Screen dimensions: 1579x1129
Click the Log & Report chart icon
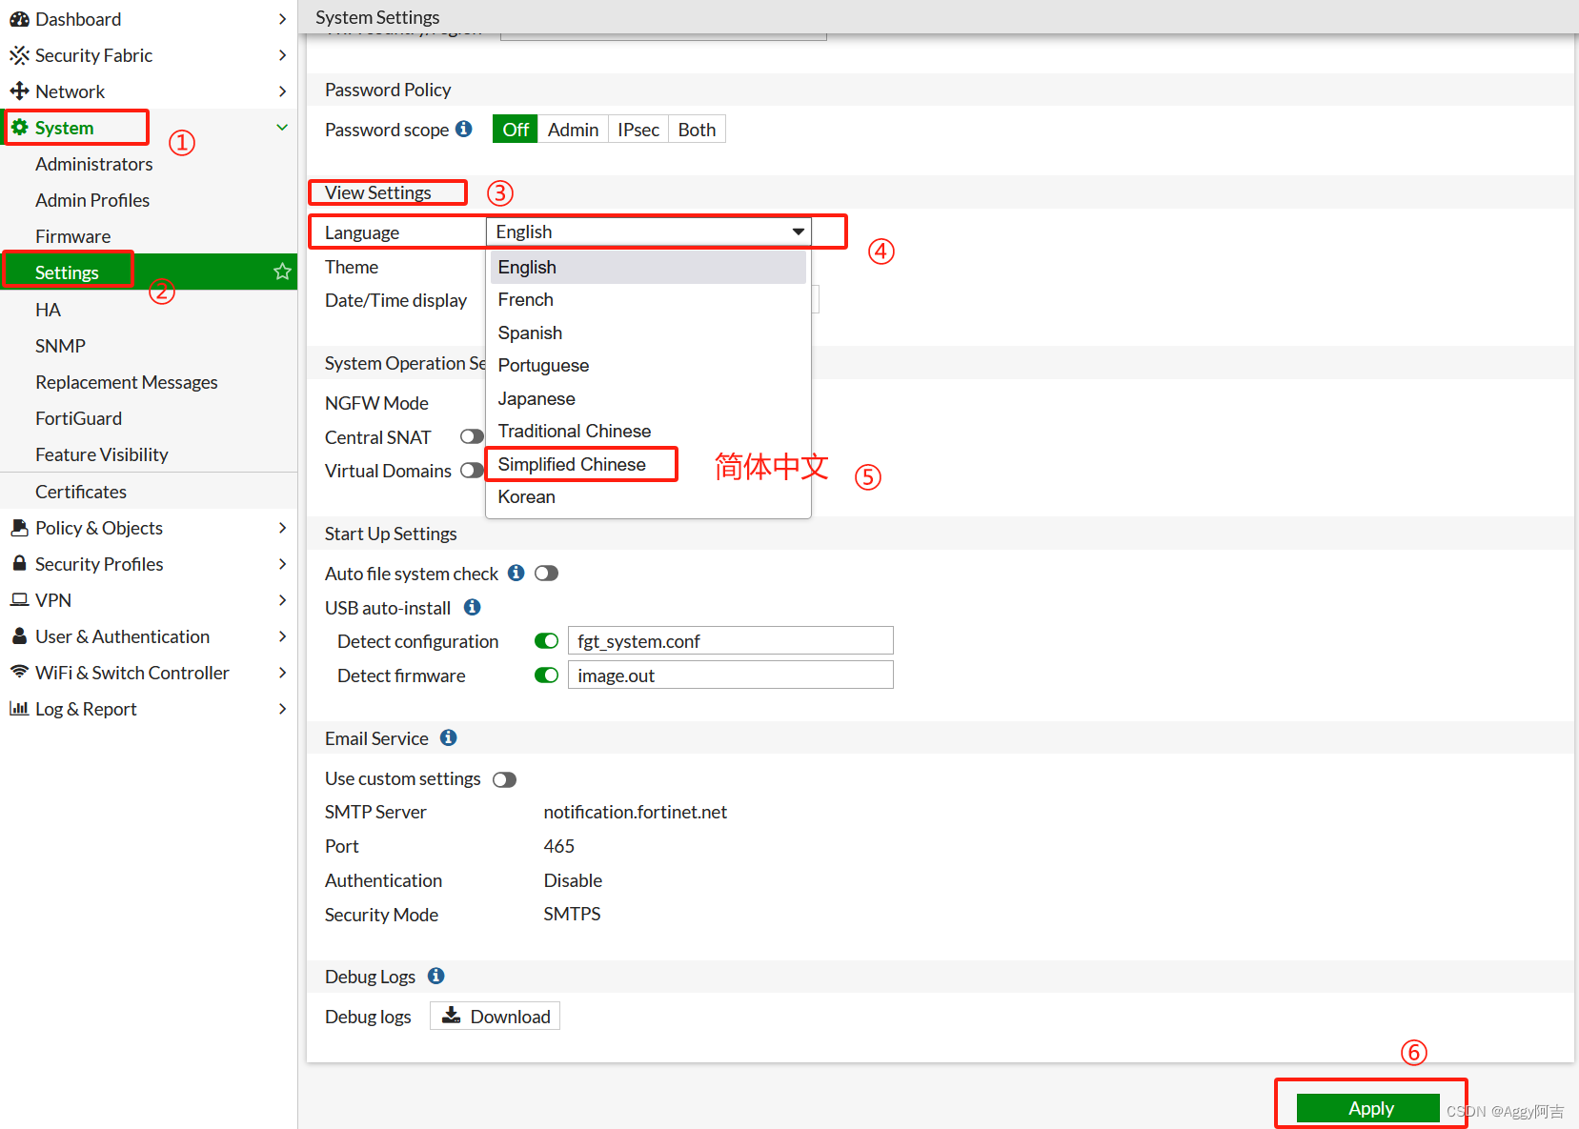[x=19, y=708]
